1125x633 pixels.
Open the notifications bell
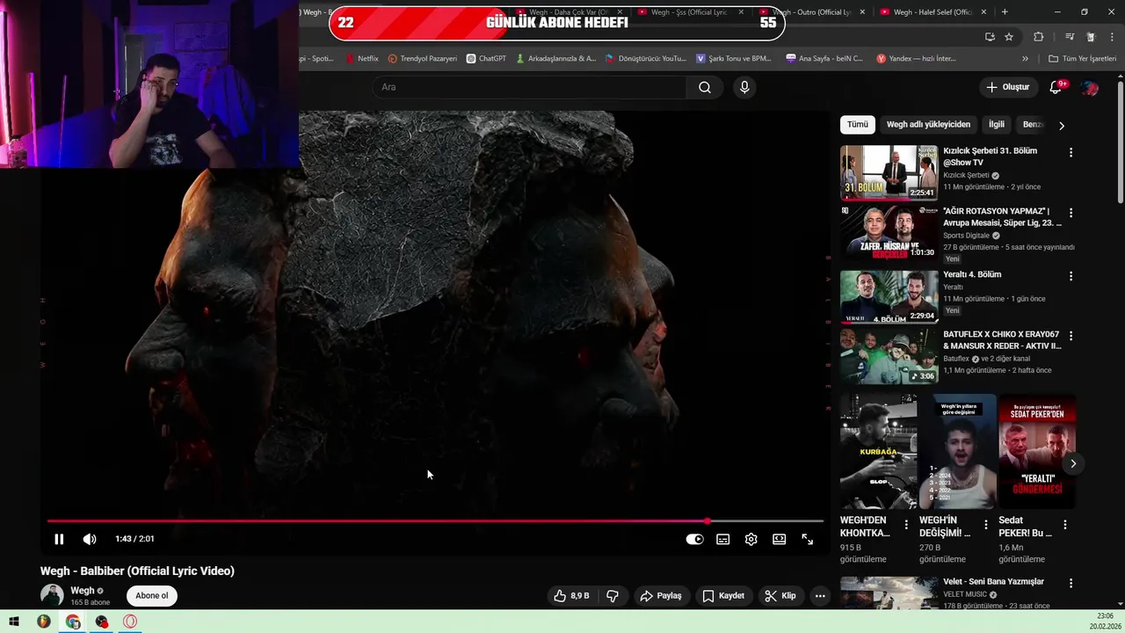(x=1056, y=87)
